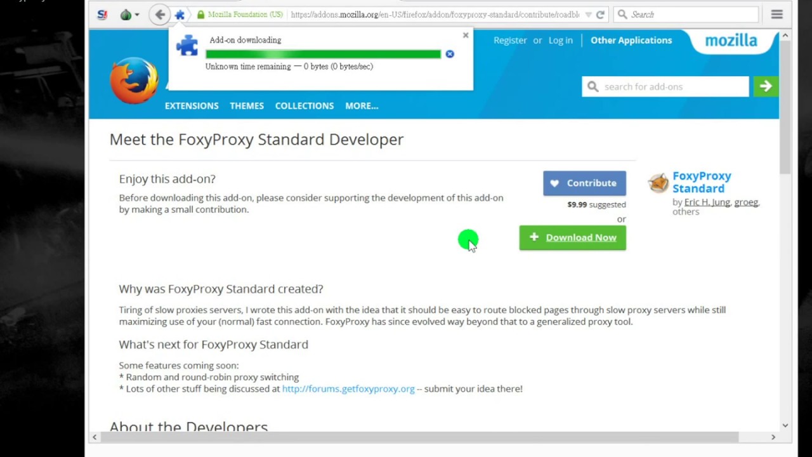Click the mozilla tab logo

(731, 41)
